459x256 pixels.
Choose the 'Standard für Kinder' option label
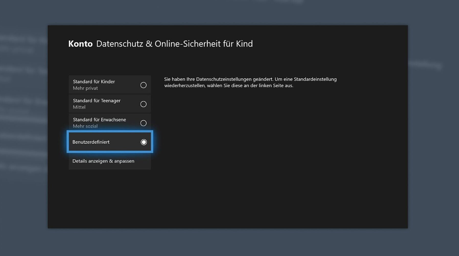coord(94,82)
